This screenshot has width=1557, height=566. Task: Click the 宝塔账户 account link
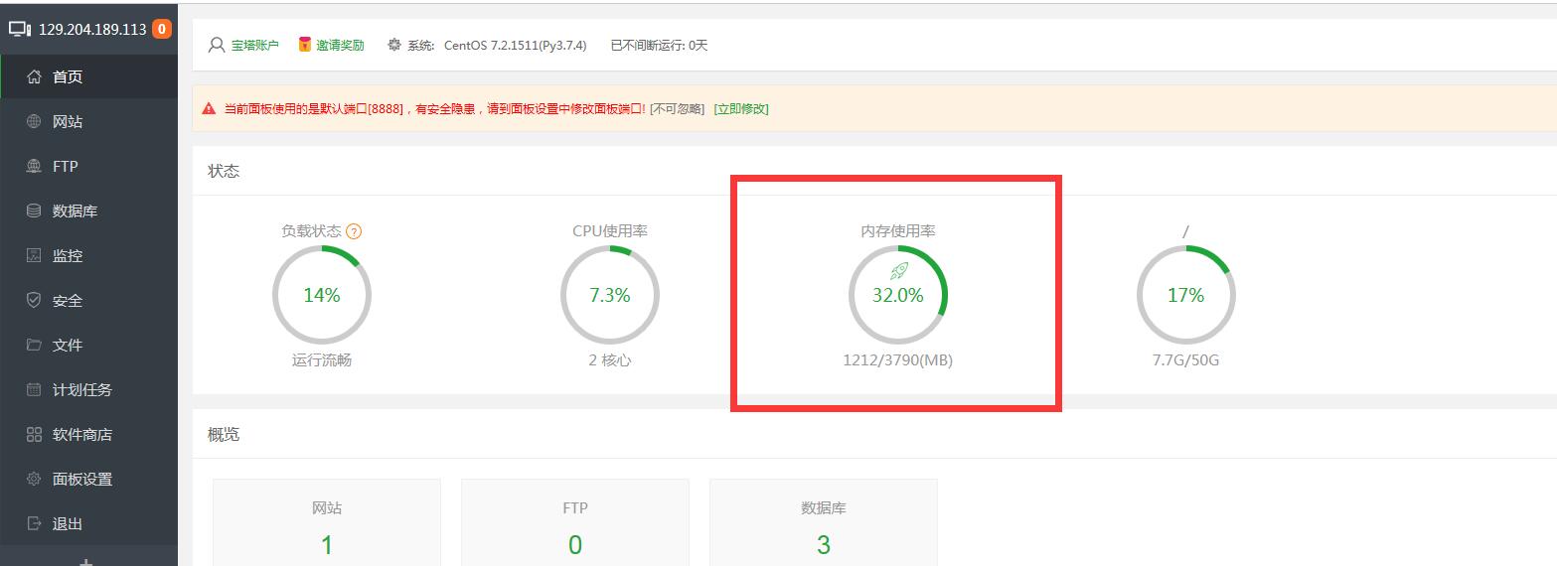pyautogui.click(x=254, y=46)
